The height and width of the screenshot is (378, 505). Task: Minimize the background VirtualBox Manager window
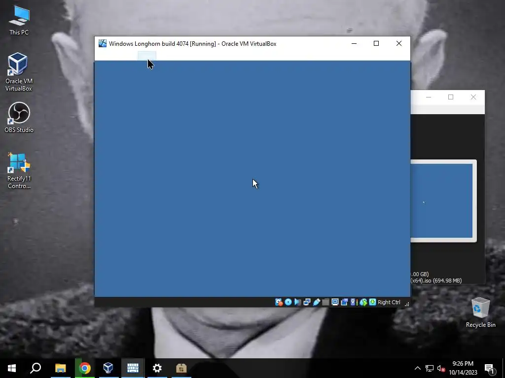[x=429, y=97]
